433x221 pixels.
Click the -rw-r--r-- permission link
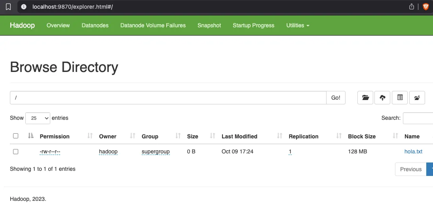click(50, 151)
